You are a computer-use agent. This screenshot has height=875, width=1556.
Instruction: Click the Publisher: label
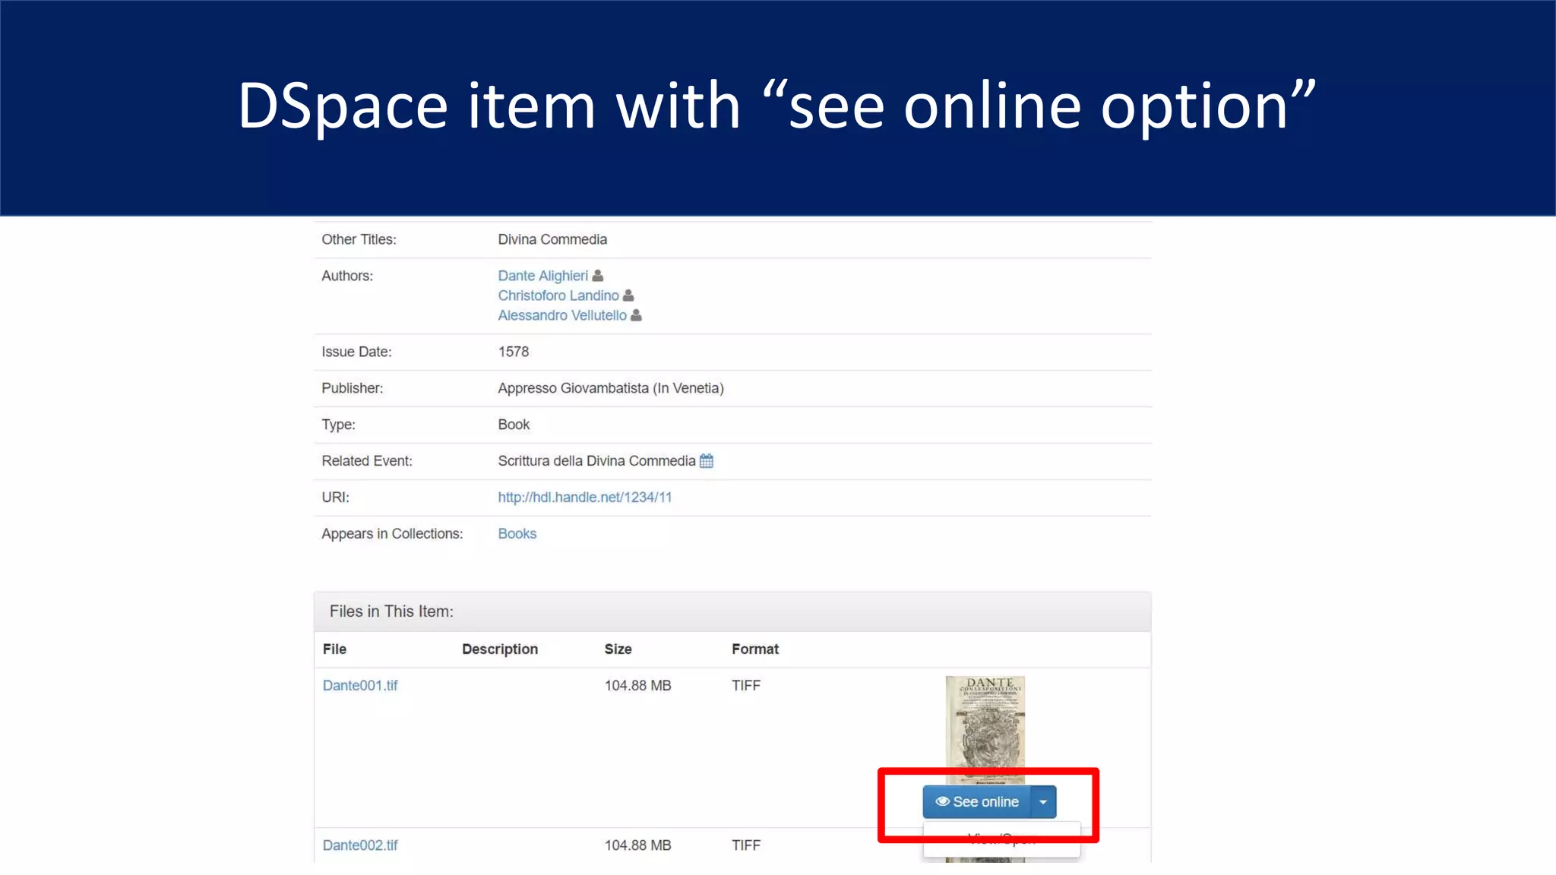(353, 388)
